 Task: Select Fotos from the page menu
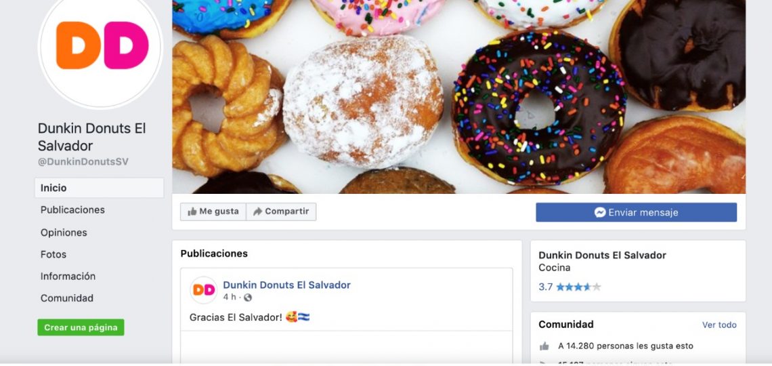point(53,255)
